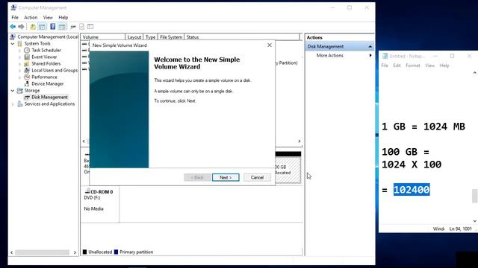This screenshot has width=478, height=268.
Task: Click the CD-ROM 0 drive icon
Action: tap(87, 191)
